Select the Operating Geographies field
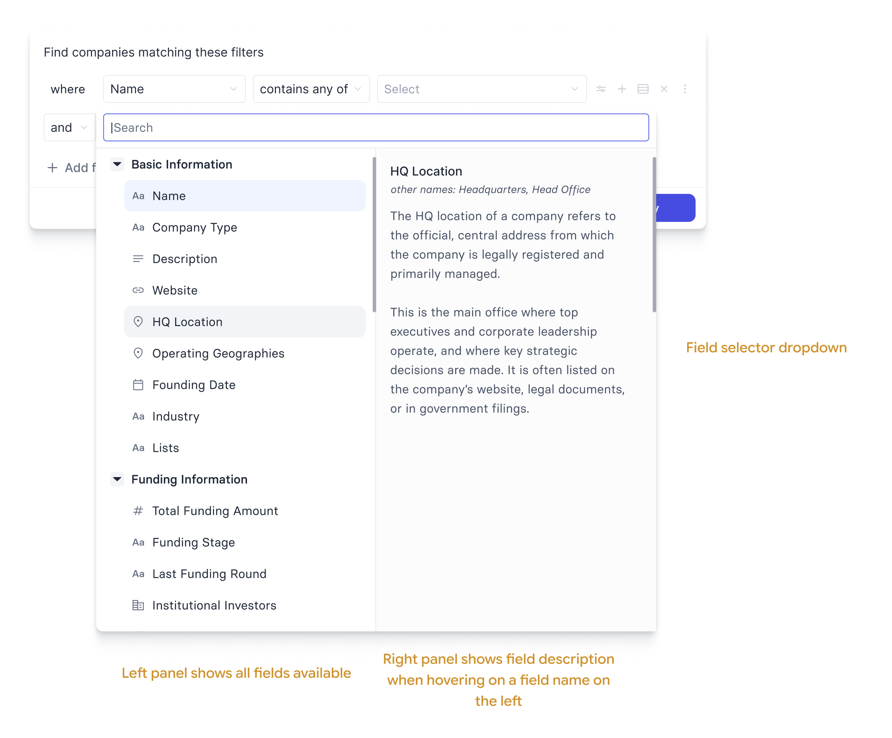Screen dimensions: 892x738 (245, 353)
